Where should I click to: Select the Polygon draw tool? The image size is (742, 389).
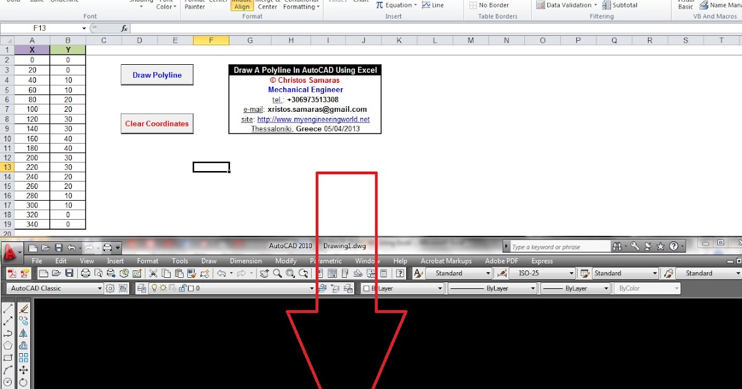click(8, 345)
